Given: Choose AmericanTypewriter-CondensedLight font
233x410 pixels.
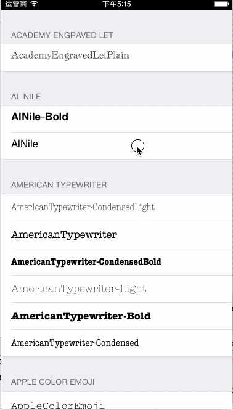Looking at the screenshot, I should 116,207.
